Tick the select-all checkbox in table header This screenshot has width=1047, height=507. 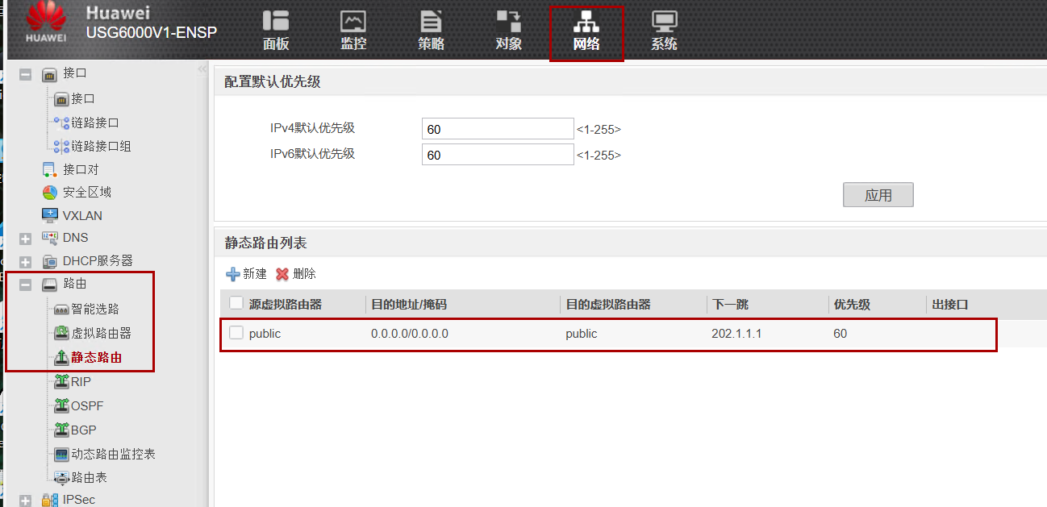click(x=236, y=303)
